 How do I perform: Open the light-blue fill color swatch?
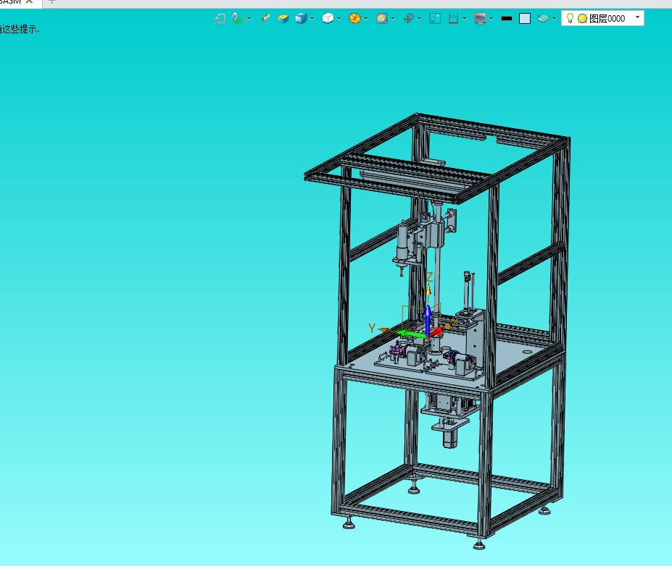525,18
